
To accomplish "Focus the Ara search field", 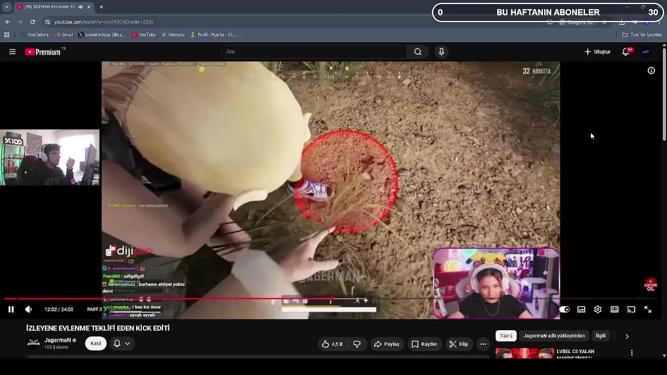I will tap(314, 52).
